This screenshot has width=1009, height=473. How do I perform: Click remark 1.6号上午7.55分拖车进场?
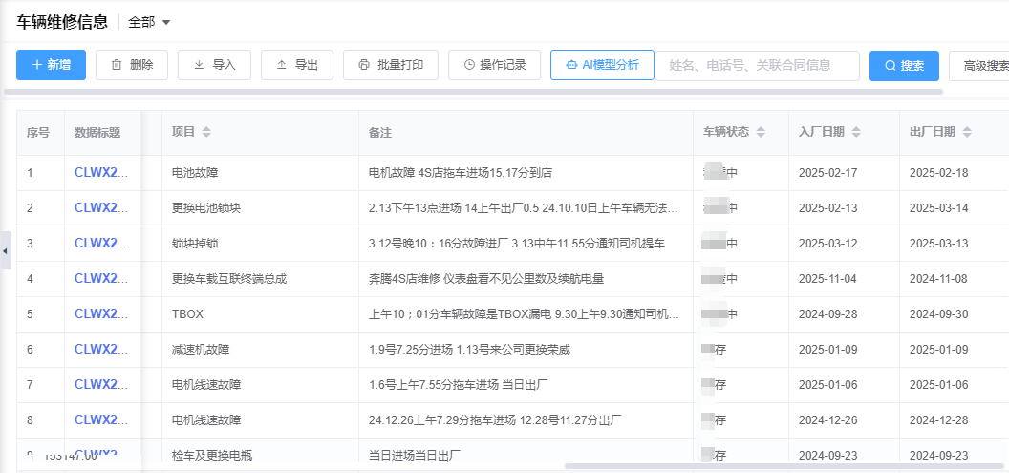pyautogui.click(x=459, y=385)
